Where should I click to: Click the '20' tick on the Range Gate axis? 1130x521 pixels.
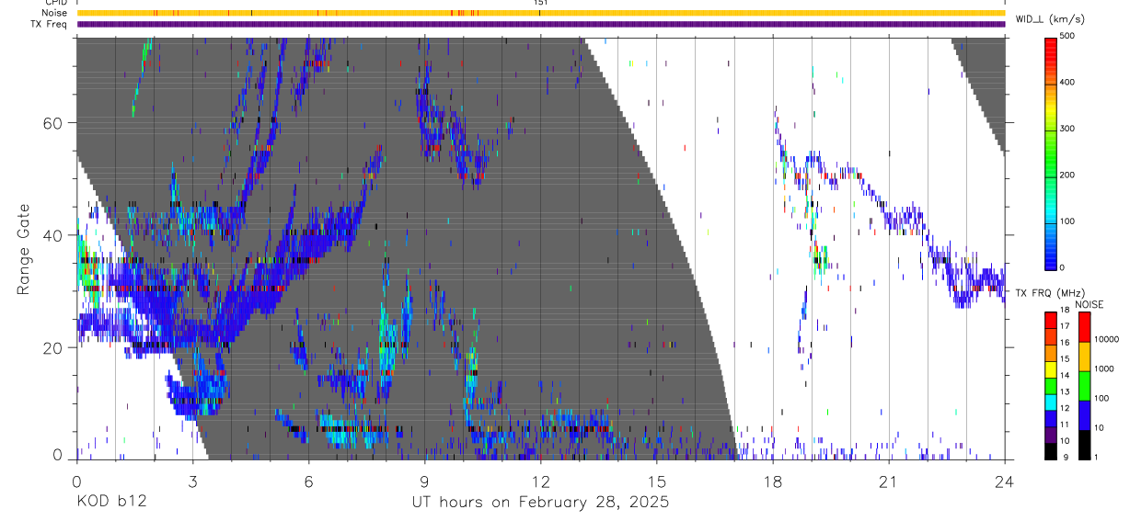53,347
